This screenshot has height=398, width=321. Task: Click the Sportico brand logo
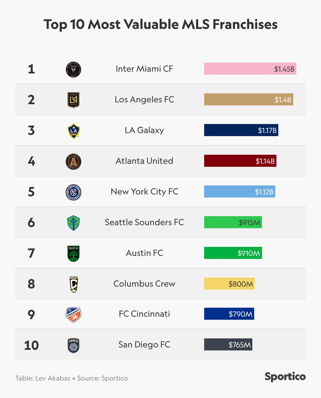[285, 377]
